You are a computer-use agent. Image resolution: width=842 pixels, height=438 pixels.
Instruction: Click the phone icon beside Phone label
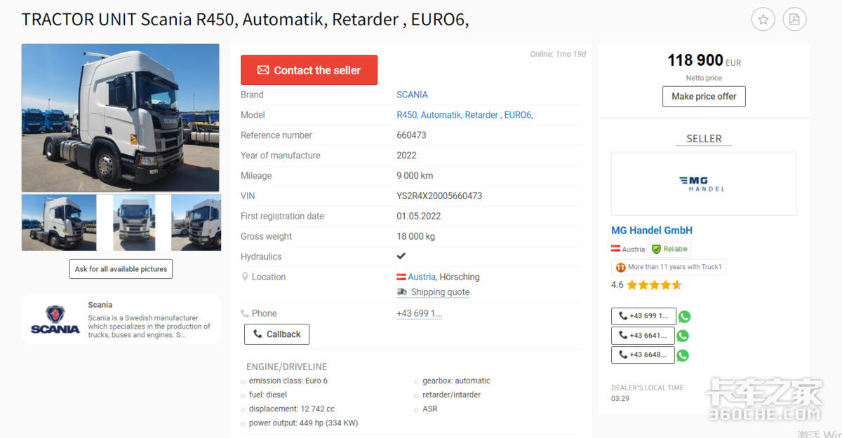[x=245, y=313]
